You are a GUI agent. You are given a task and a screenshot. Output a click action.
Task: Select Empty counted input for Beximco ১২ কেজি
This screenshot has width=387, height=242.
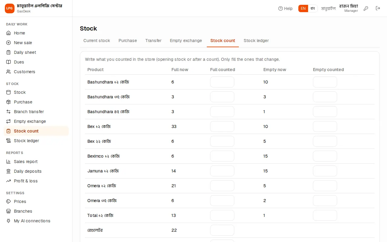coord(325,156)
